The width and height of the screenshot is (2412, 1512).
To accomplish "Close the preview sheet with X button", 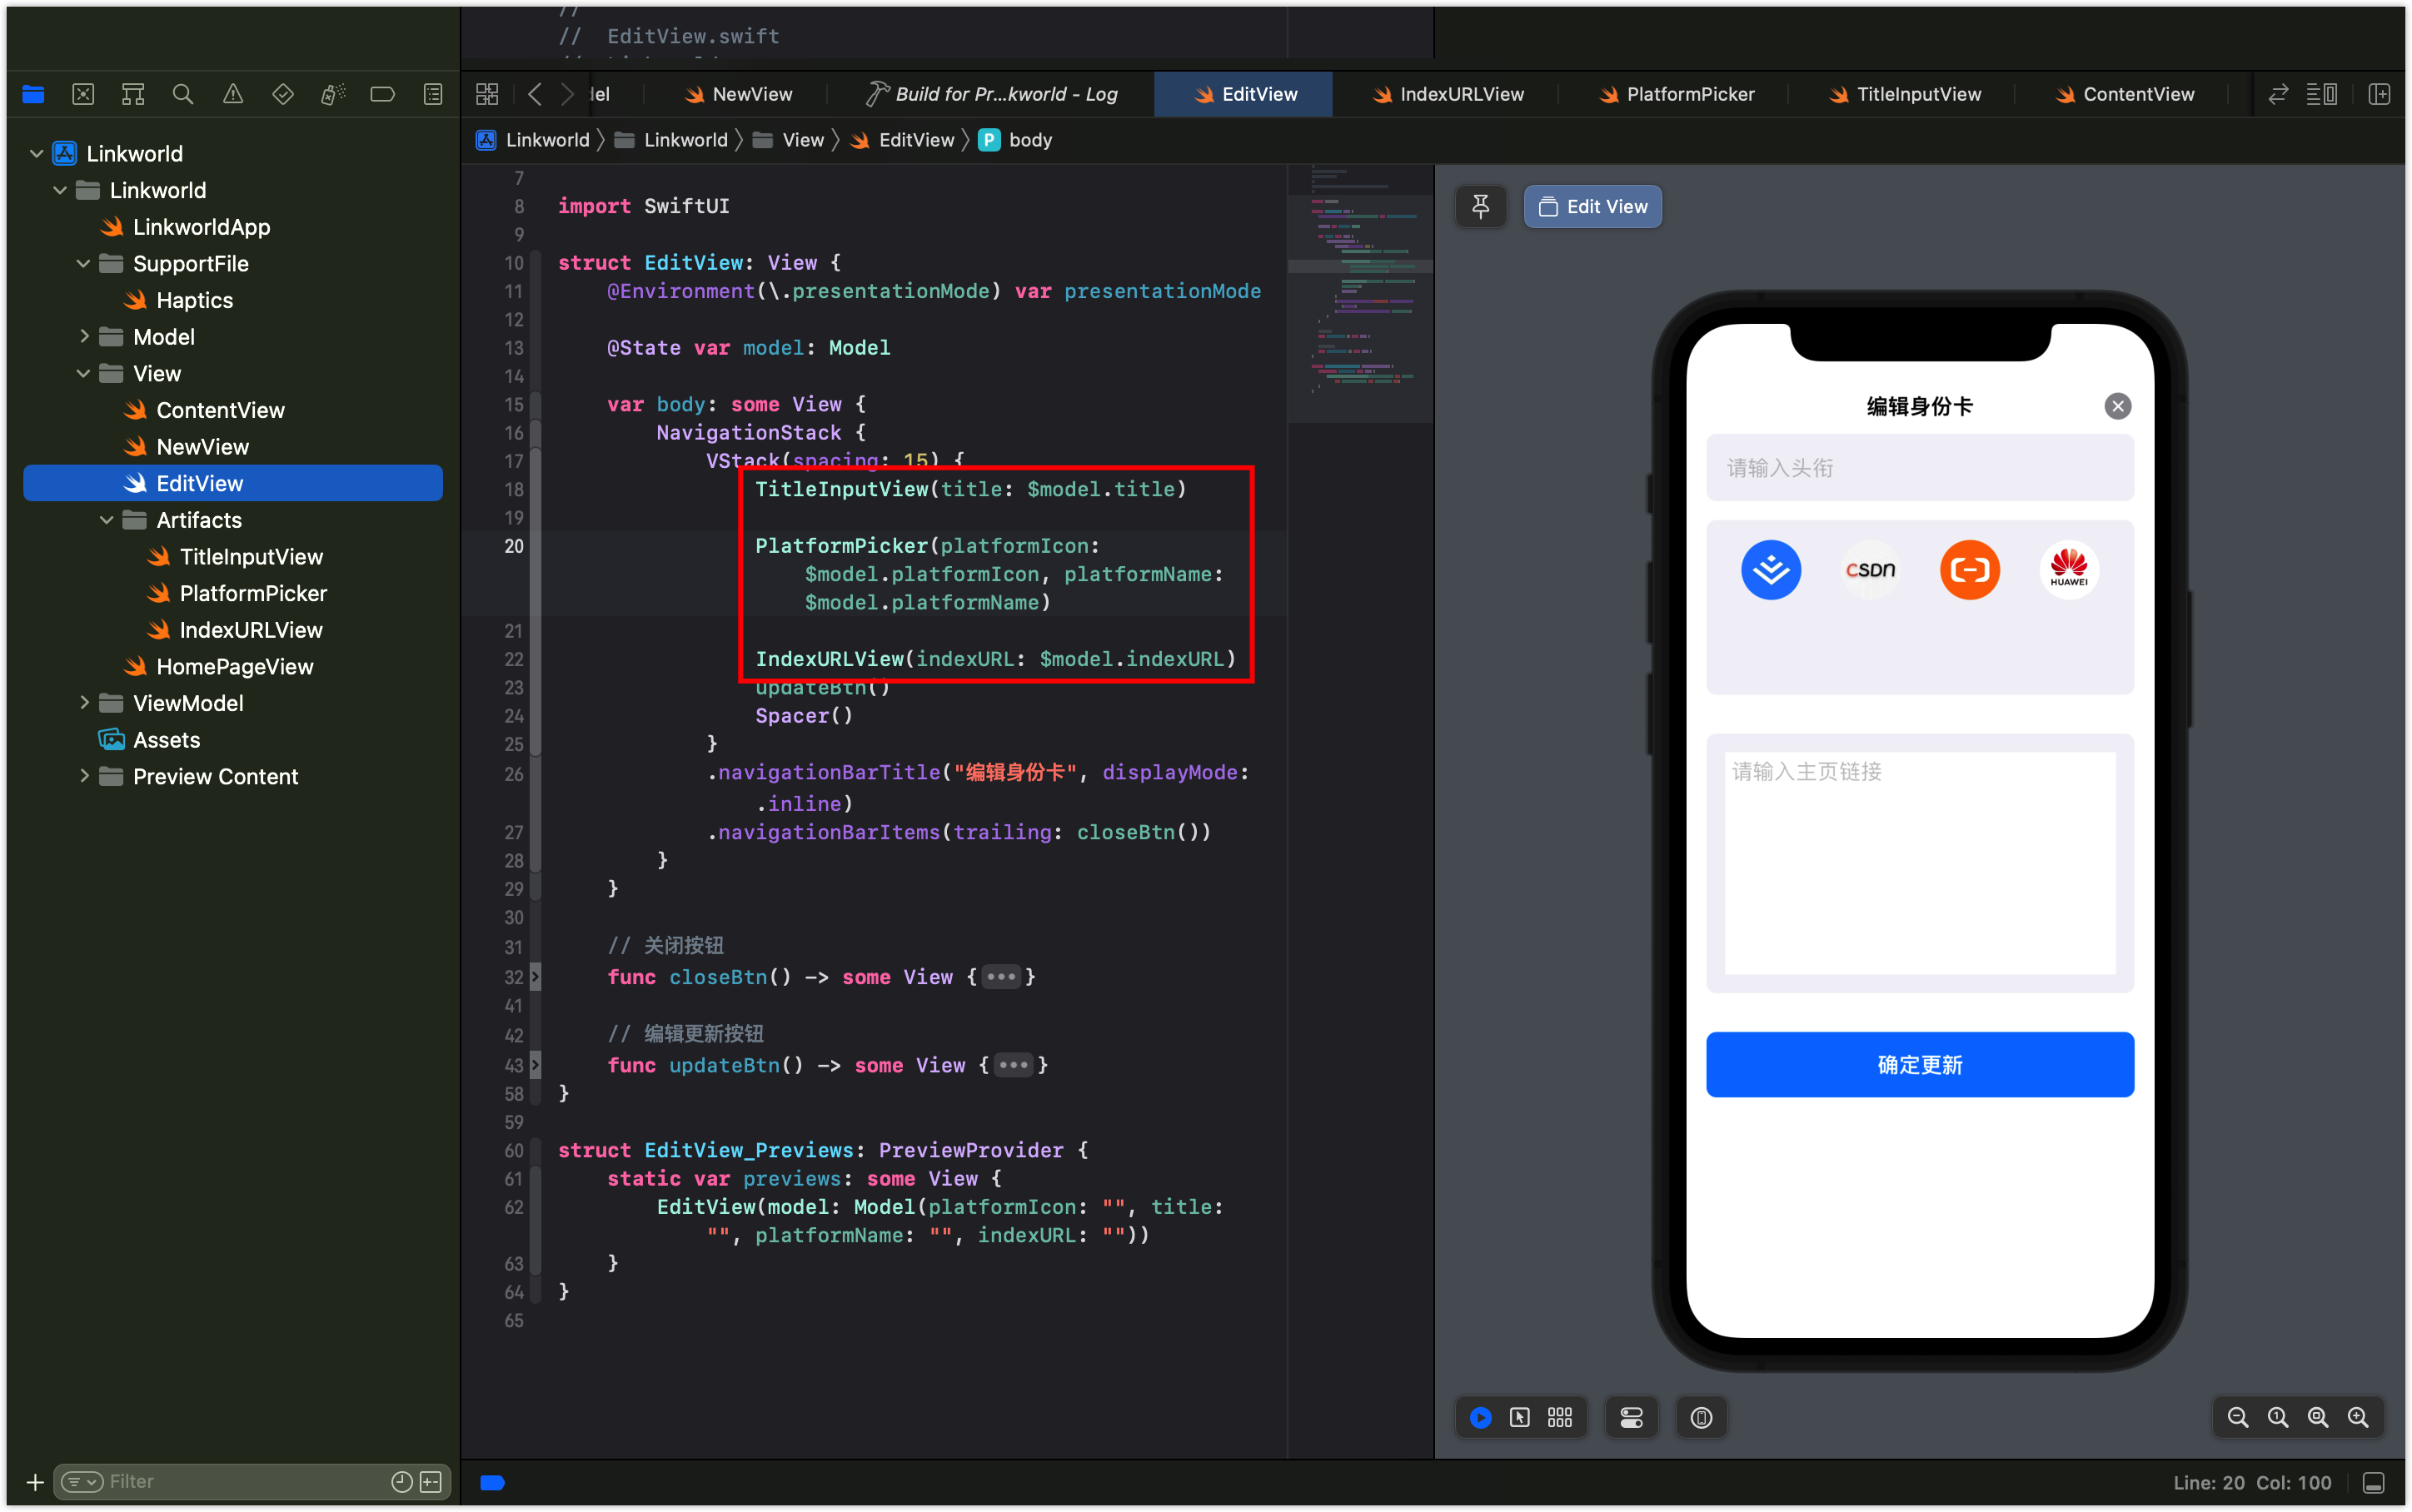I will 2117,406.
